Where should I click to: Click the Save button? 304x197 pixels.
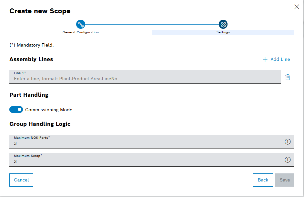285,180
